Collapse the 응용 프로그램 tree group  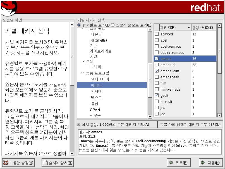coord(83,73)
